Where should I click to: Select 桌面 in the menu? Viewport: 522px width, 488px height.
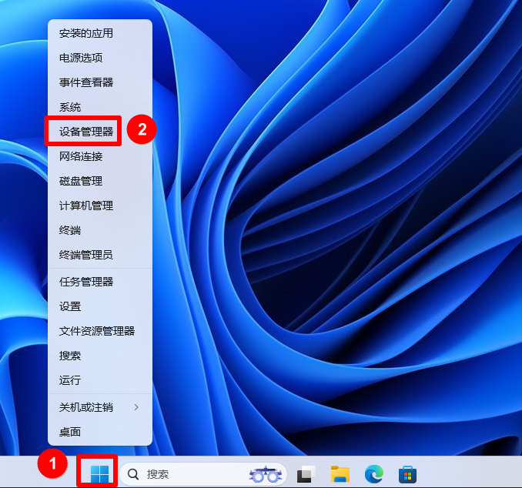pyautogui.click(x=100, y=432)
